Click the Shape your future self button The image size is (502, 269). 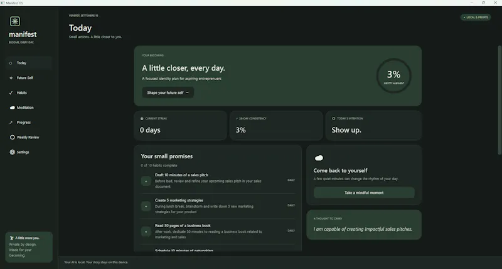168,93
